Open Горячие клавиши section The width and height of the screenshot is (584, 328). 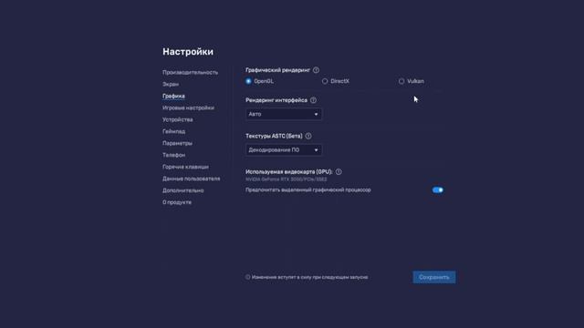[x=185, y=167]
